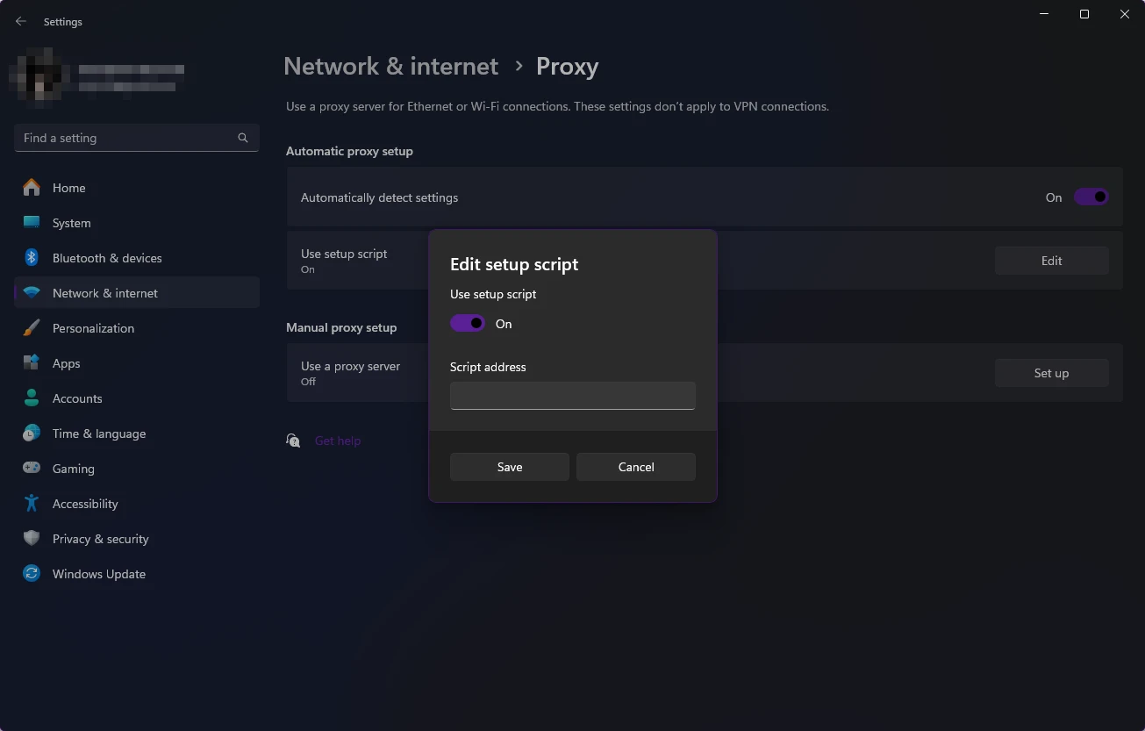Toggle Automatically detect settings switch
This screenshot has height=731, width=1145.
1091,197
